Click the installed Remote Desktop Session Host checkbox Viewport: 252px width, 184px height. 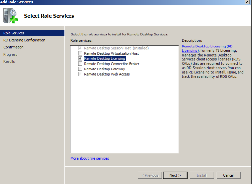80,48
